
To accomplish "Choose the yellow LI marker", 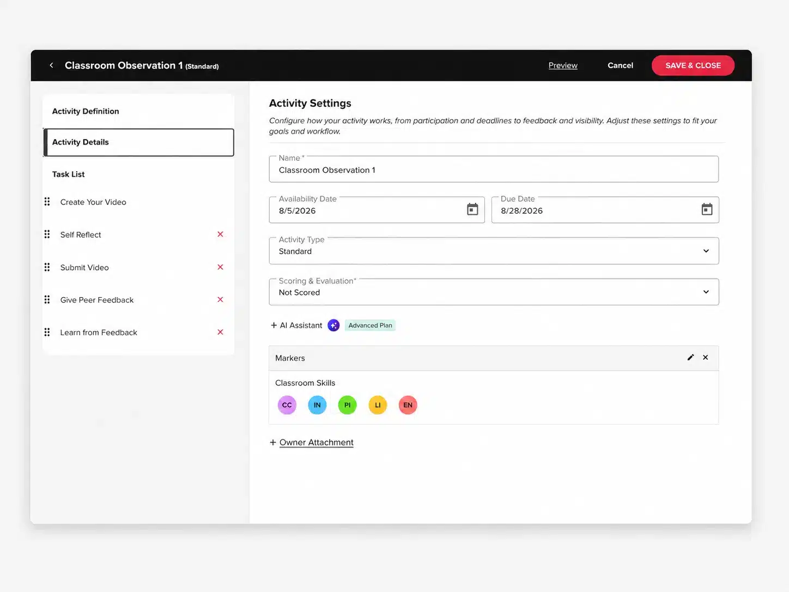I will [378, 405].
